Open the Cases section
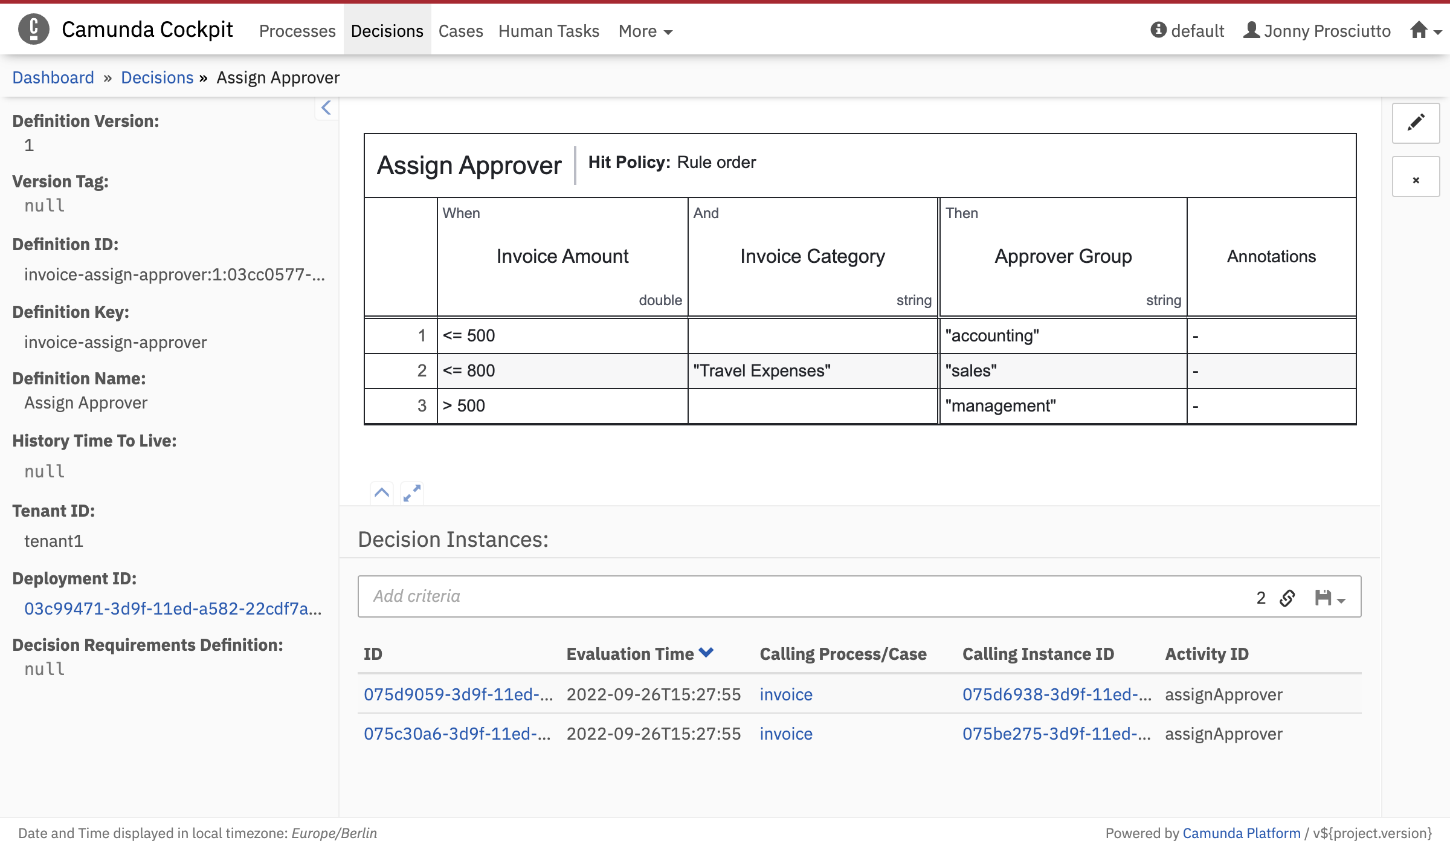Image resolution: width=1450 pixels, height=846 pixels. point(461,30)
